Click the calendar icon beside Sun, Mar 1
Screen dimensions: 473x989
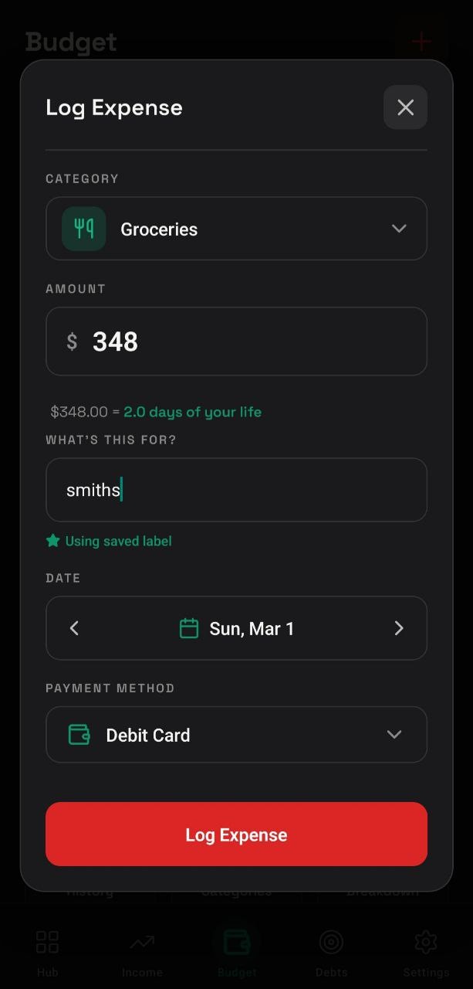[189, 628]
